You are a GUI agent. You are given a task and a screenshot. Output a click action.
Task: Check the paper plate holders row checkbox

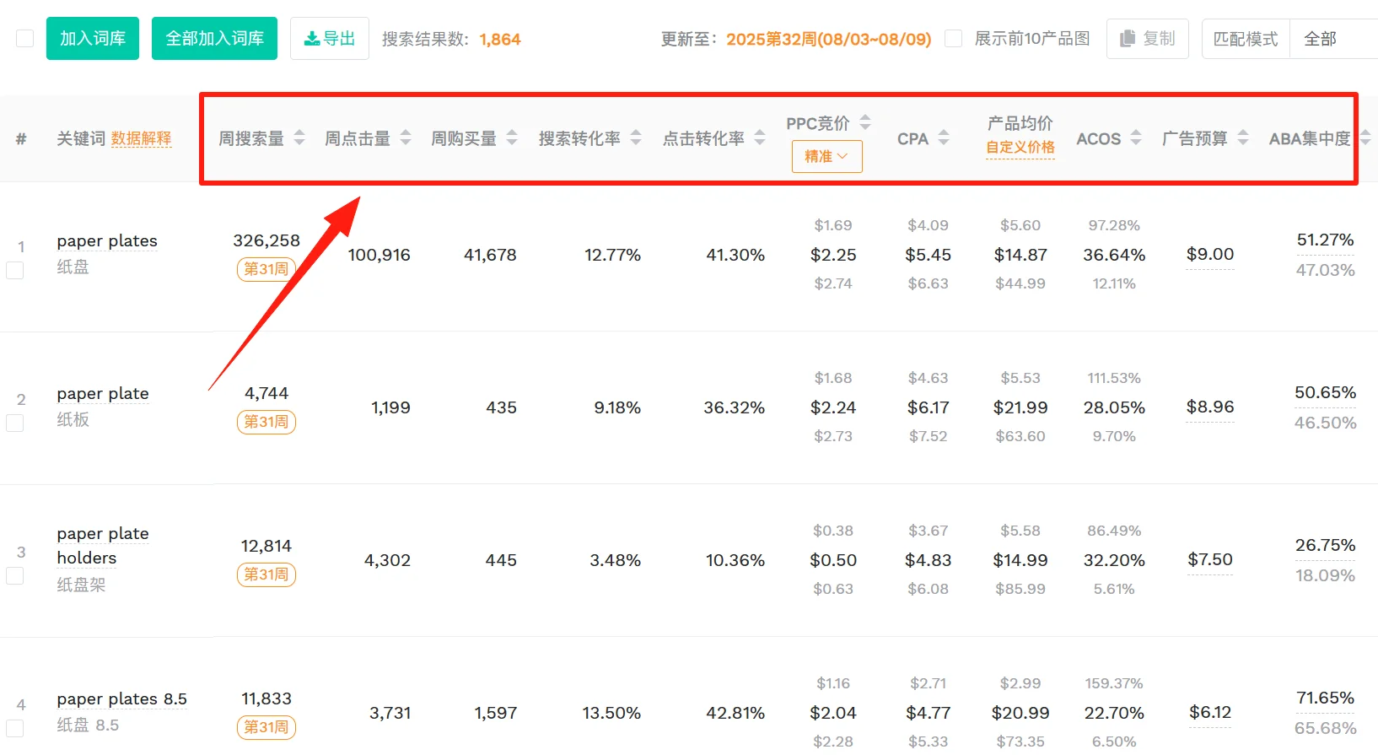15,575
